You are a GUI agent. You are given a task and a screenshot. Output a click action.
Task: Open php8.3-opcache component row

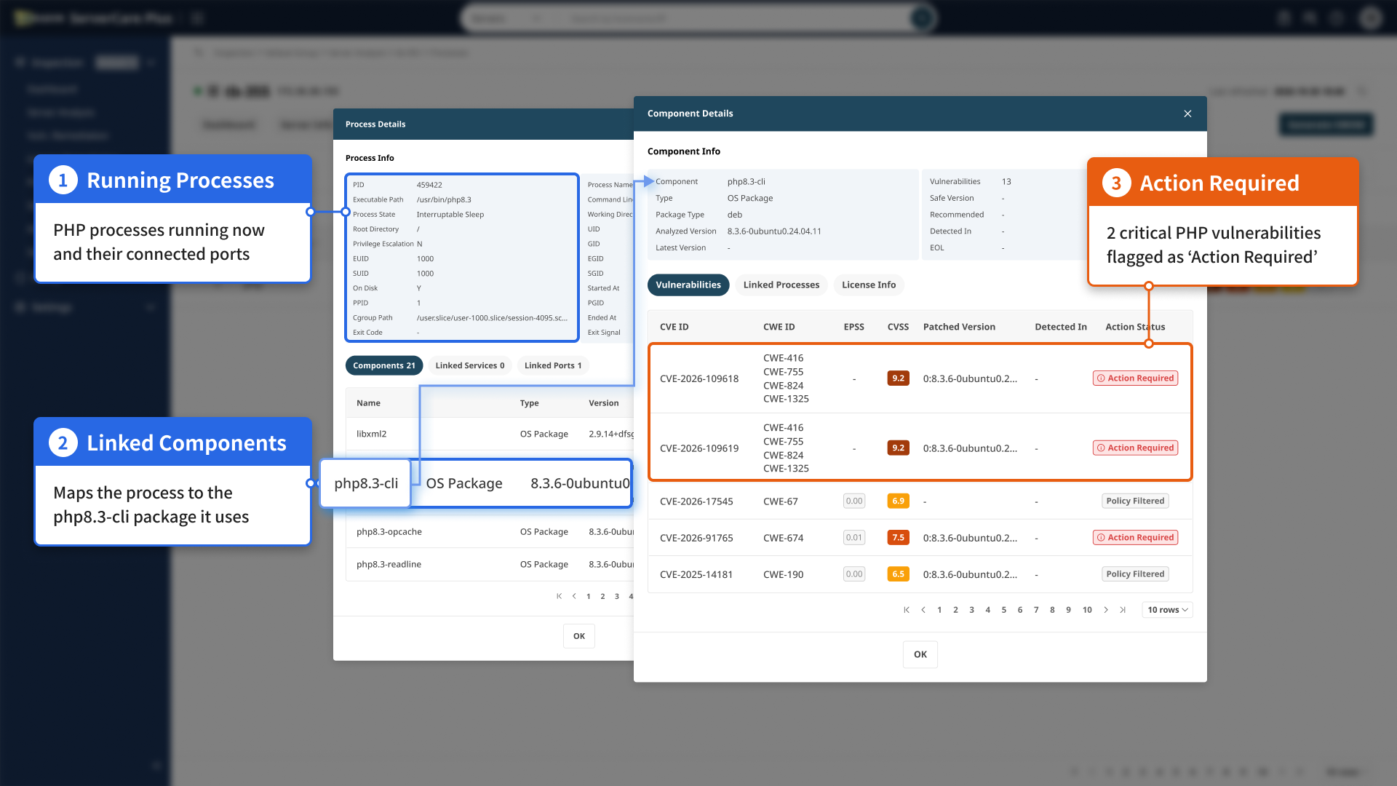pyautogui.click(x=490, y=532)
